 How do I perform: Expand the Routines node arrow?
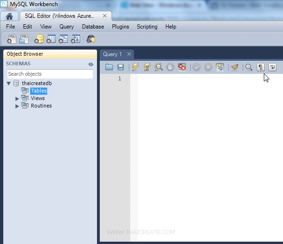tap(17, 106)
